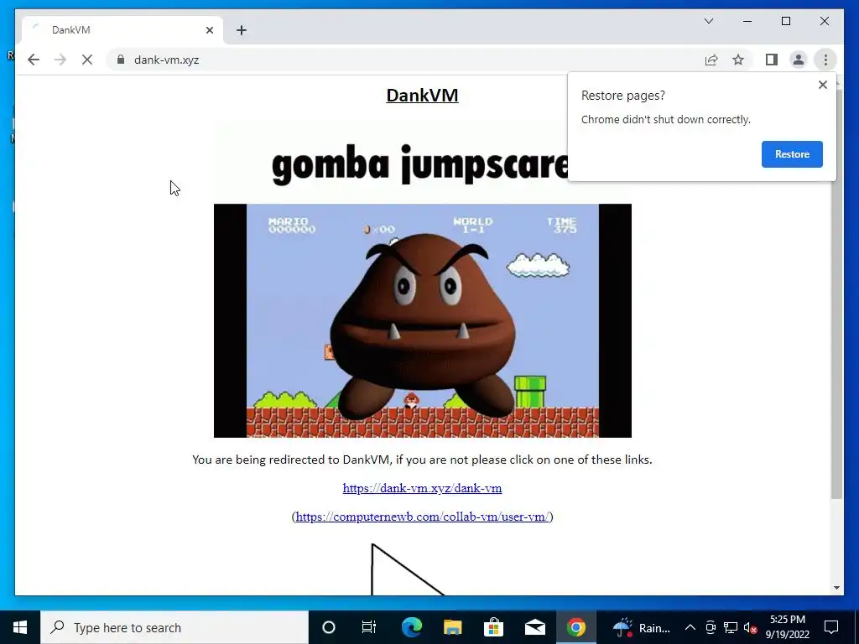This screenshot has height=644, width=859.
Task: Click the scrollbar down arrow
Action: pos(836,588)
